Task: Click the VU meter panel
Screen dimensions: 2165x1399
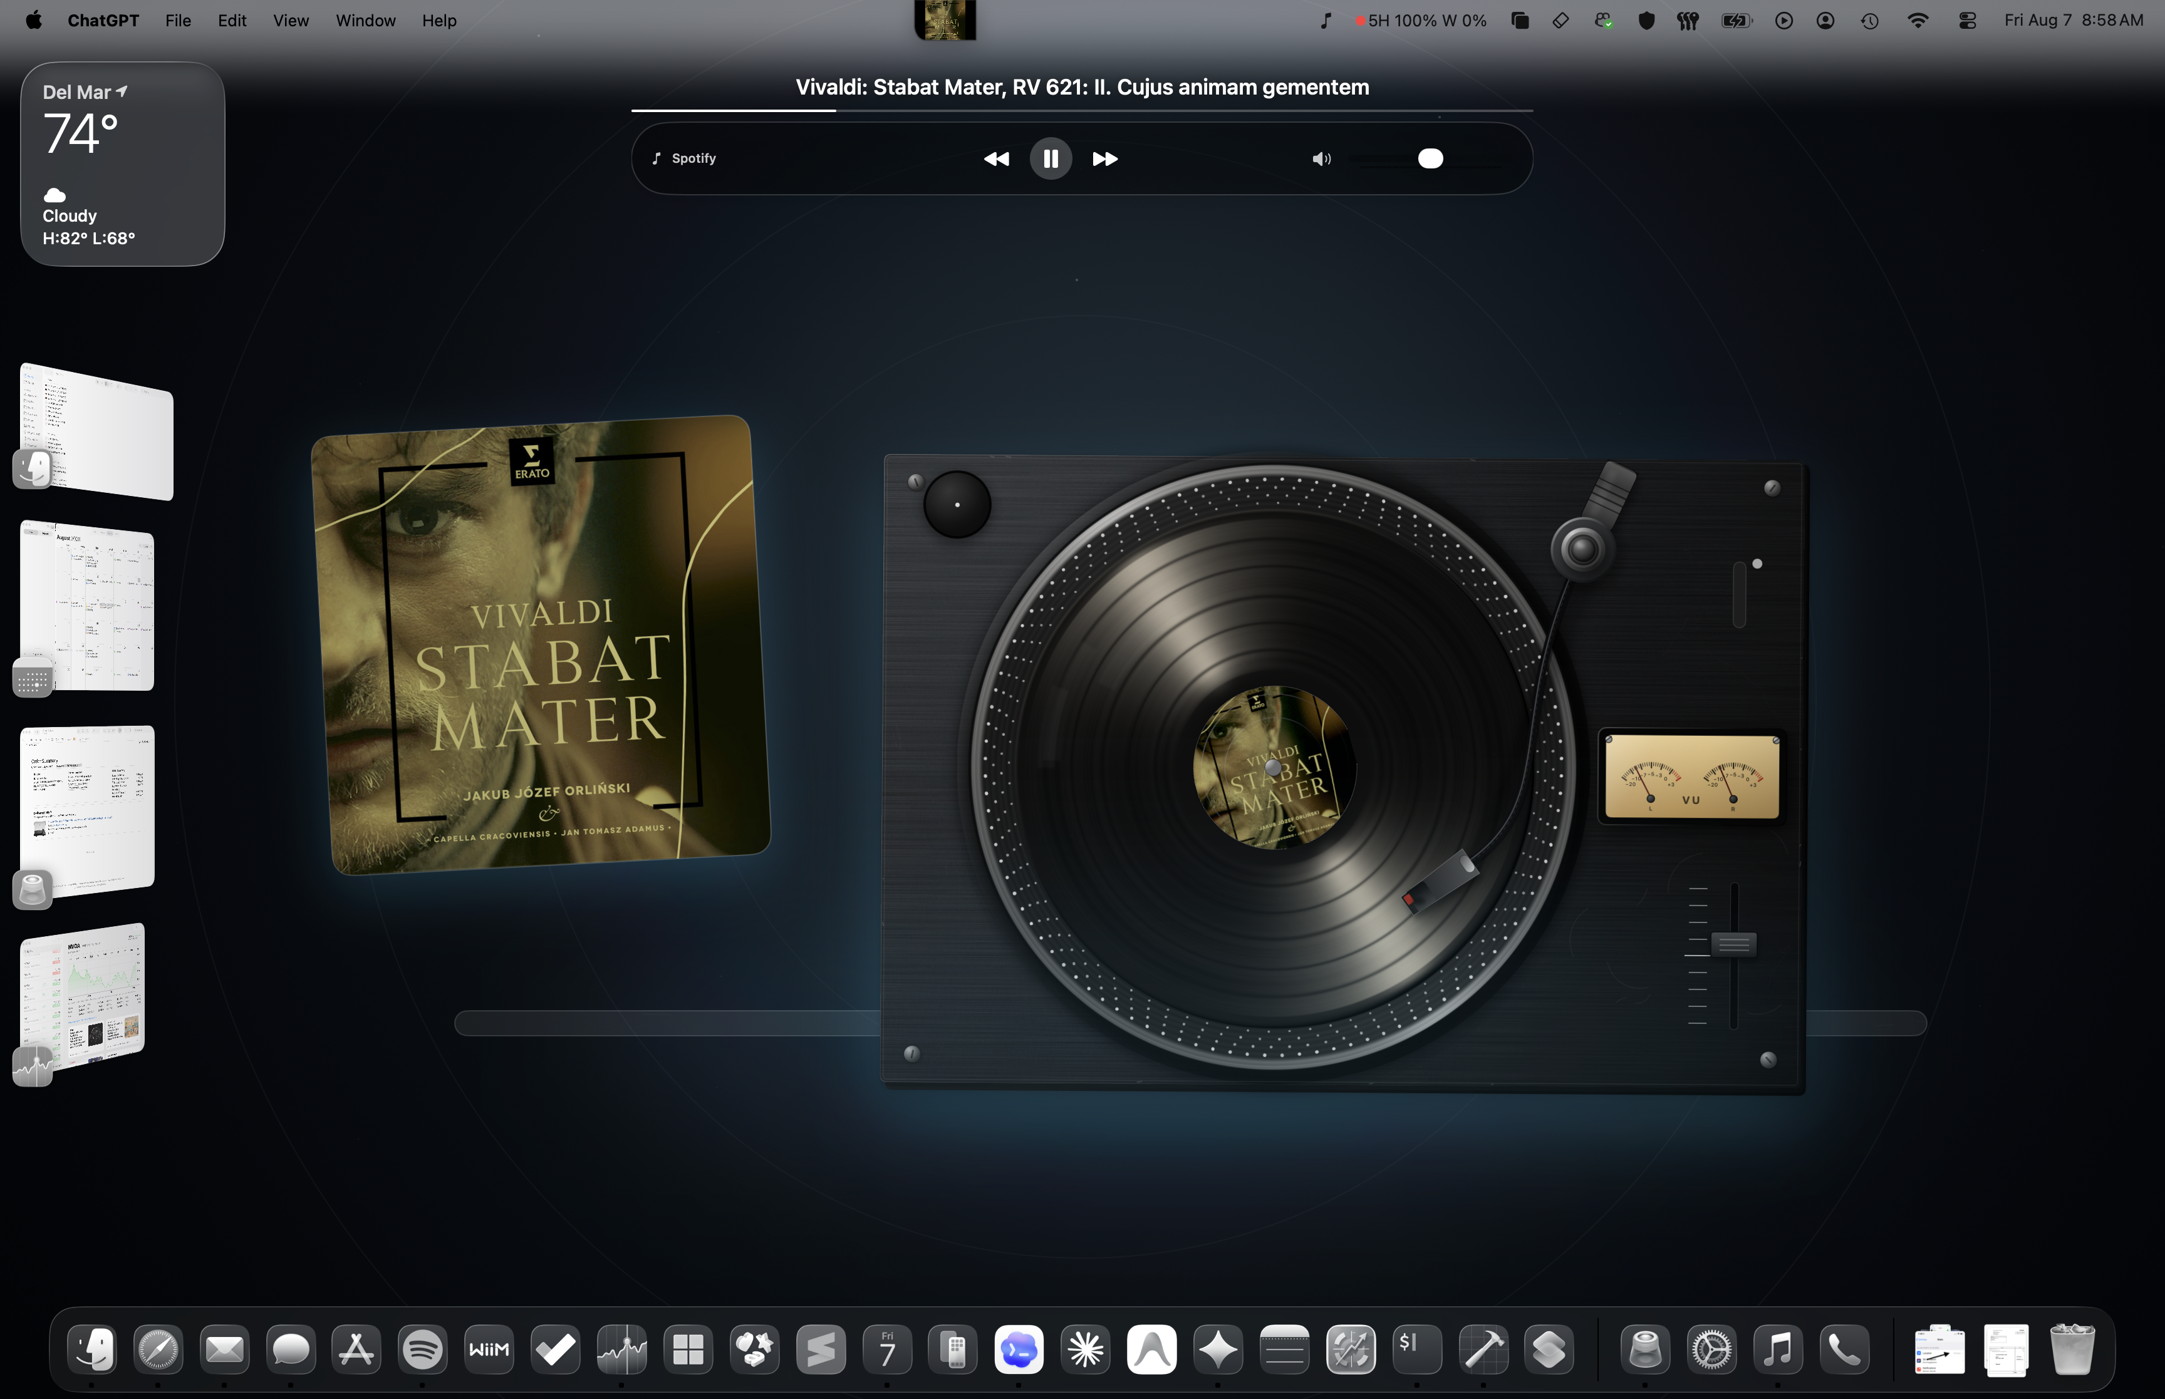Action: pos(1691,777)
